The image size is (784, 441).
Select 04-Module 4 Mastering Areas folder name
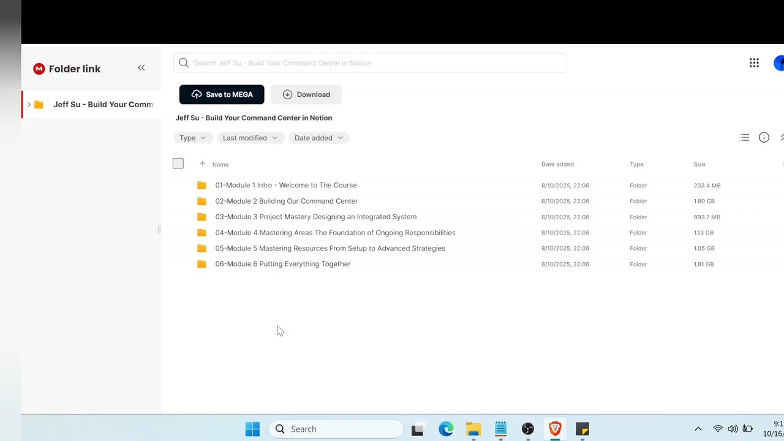335,233
